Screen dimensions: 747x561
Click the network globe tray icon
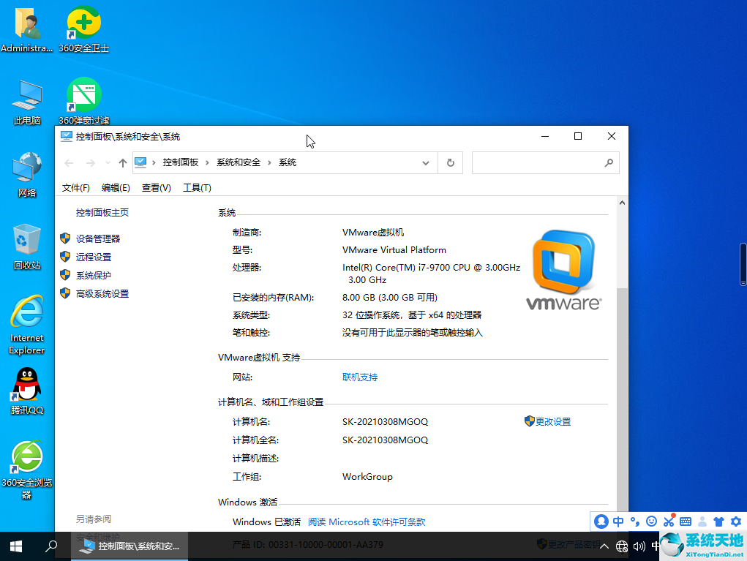point(622,546)
